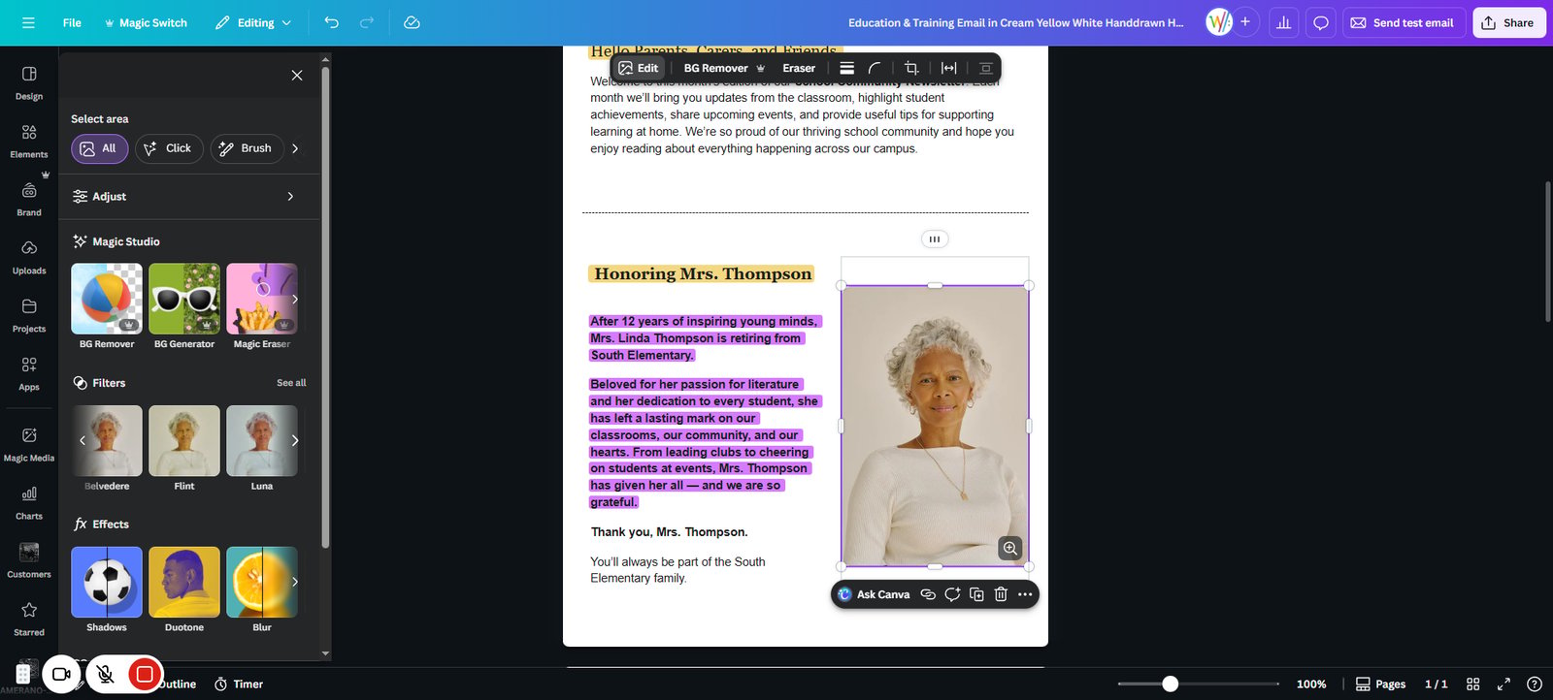Open the Editing mode dropdown
The image size is (1553, 700).
click(x=253, y=22)
